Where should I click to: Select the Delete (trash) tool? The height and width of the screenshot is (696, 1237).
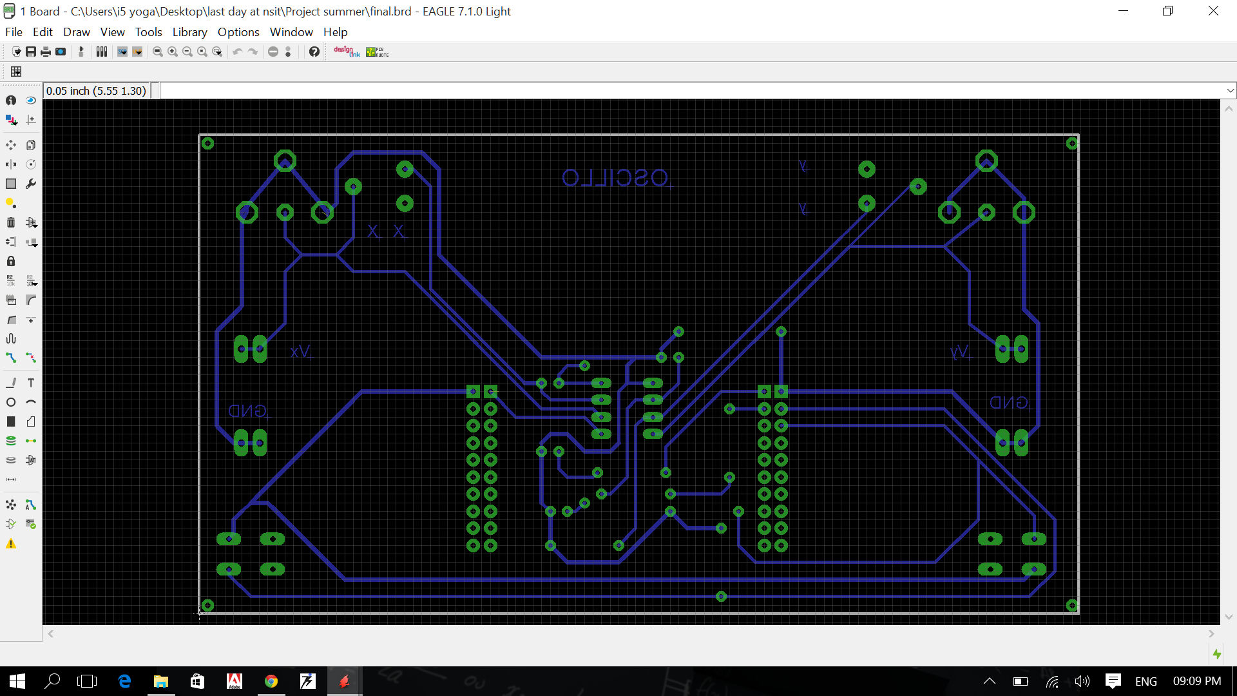coord(11,222)
